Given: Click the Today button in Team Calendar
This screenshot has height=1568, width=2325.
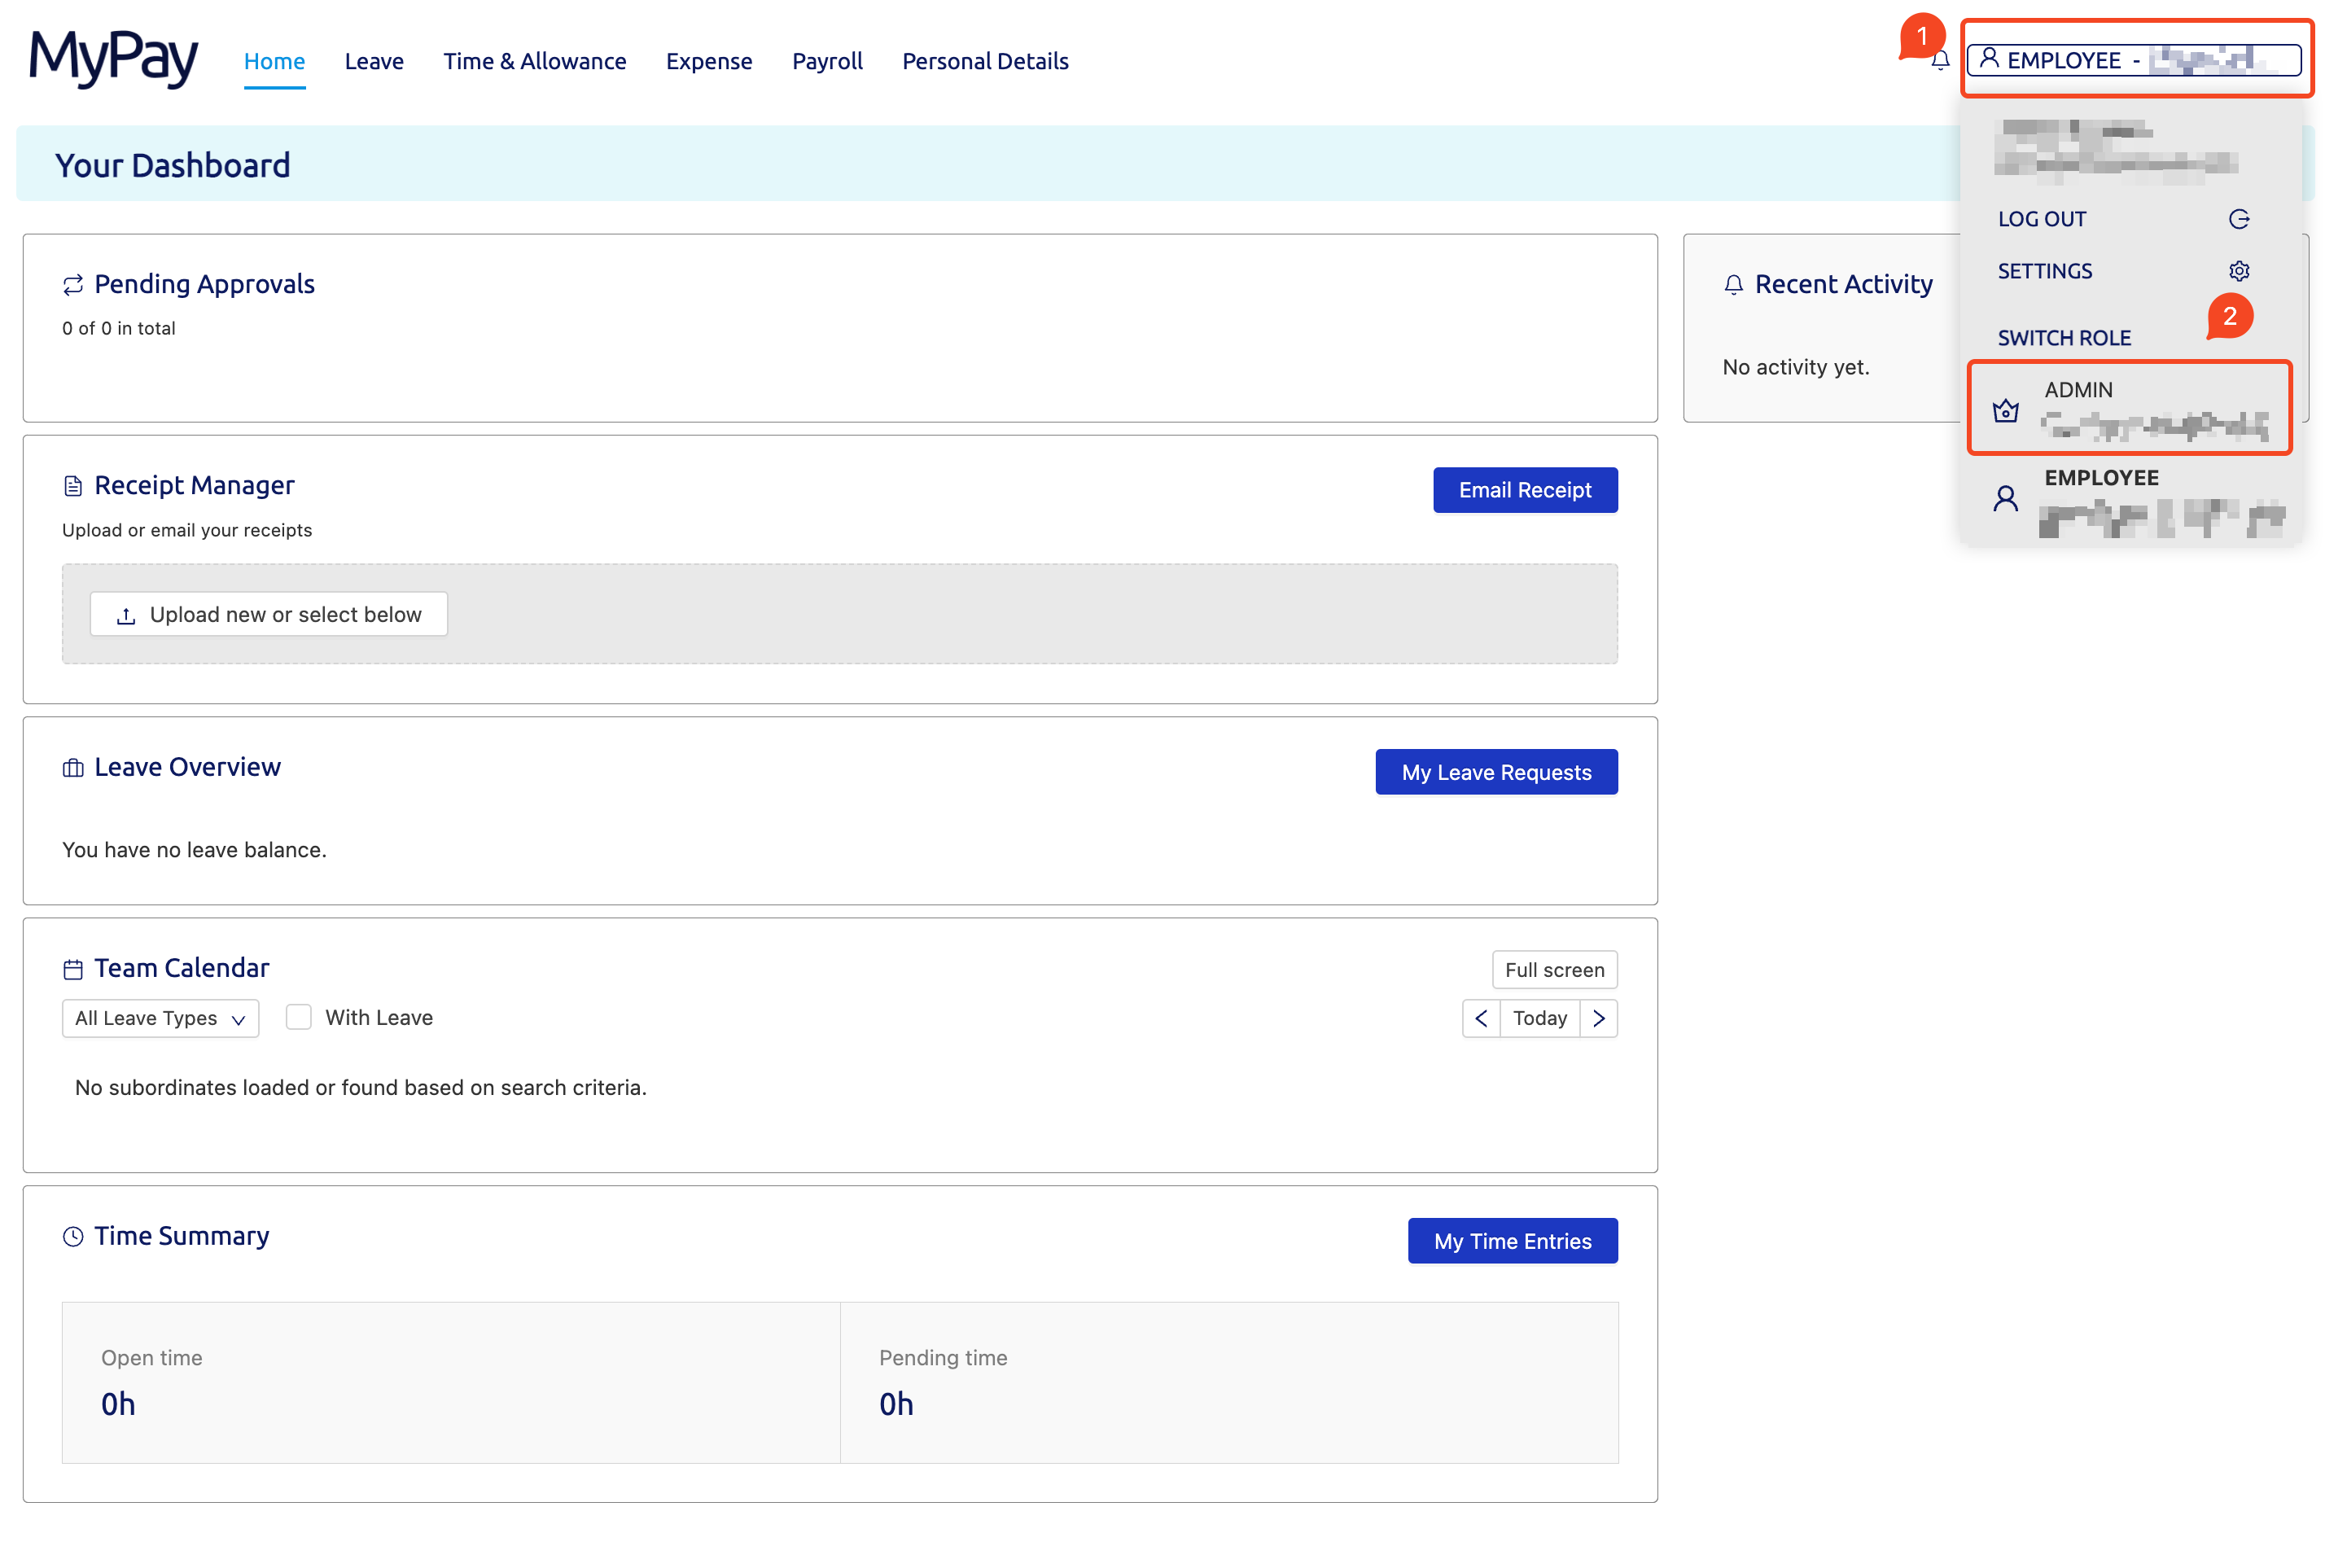Looking at the screenshot, I should click(x=1539, y=1018).
